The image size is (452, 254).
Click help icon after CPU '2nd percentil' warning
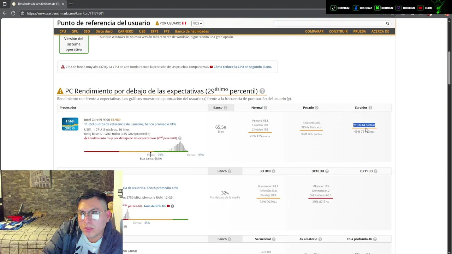pyautogui.click(x=180, y=138)
